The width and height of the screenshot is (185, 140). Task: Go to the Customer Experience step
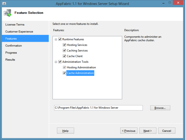coord(19,32)
